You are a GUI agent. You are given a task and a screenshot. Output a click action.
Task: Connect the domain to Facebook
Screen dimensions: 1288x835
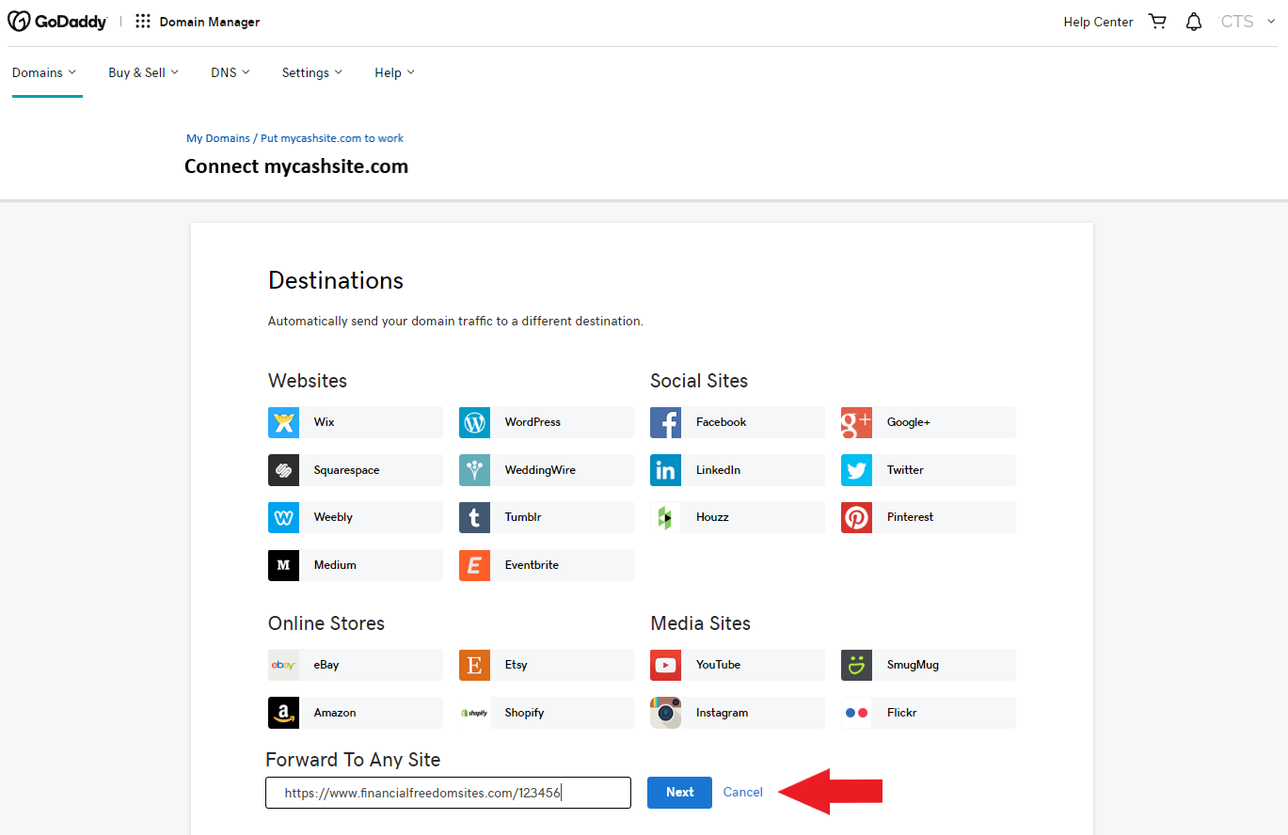click(737, 422)
